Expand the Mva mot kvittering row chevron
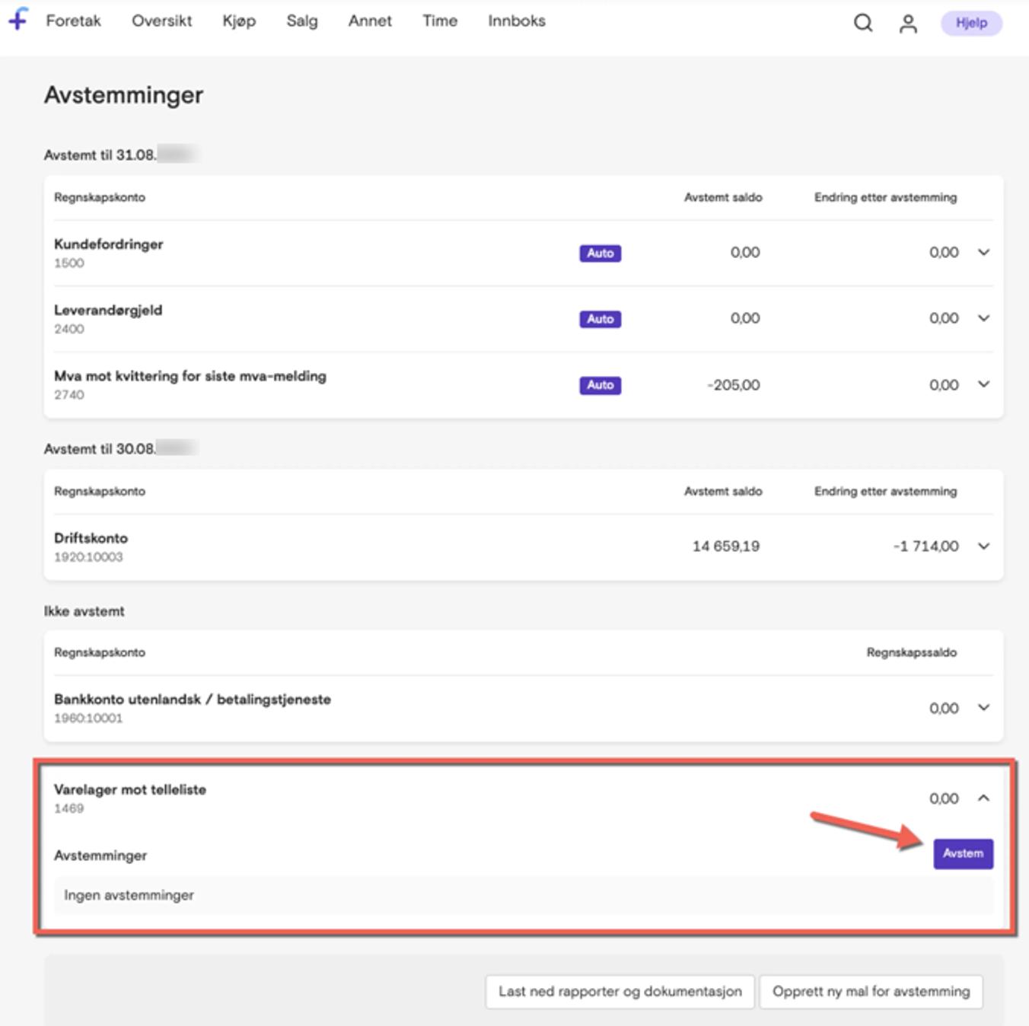 coord(983,384)
